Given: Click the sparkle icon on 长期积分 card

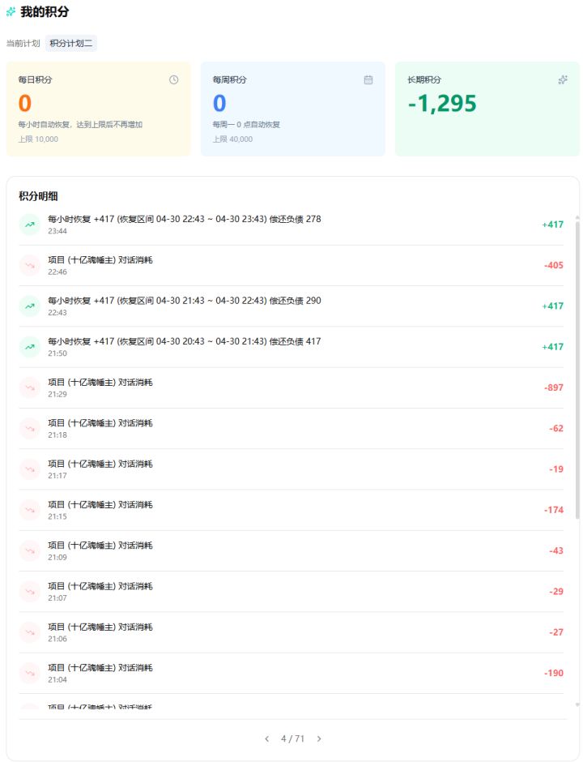Looking at the screenshot, I should [563, 79].
